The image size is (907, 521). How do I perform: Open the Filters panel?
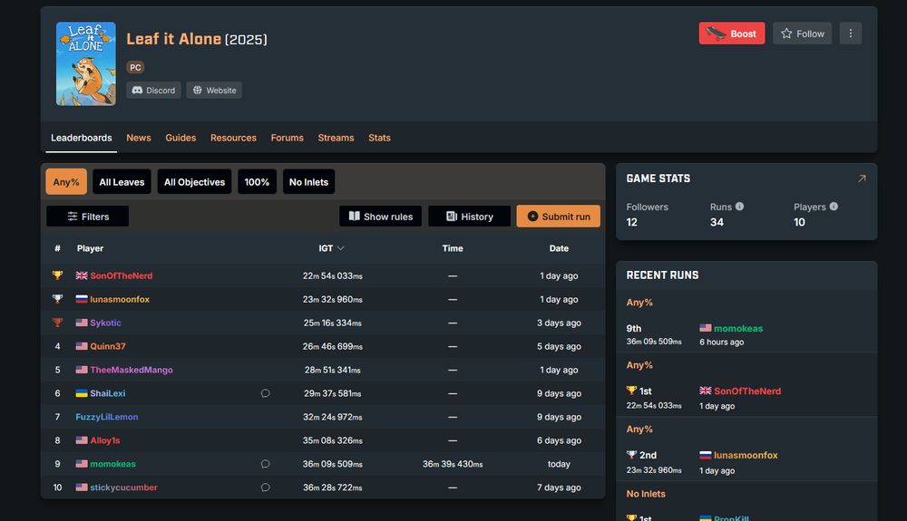point(88,217)
